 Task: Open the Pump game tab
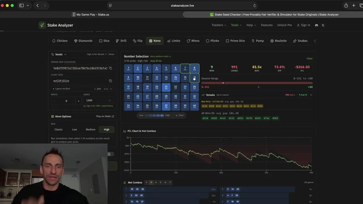click(258, 41)
